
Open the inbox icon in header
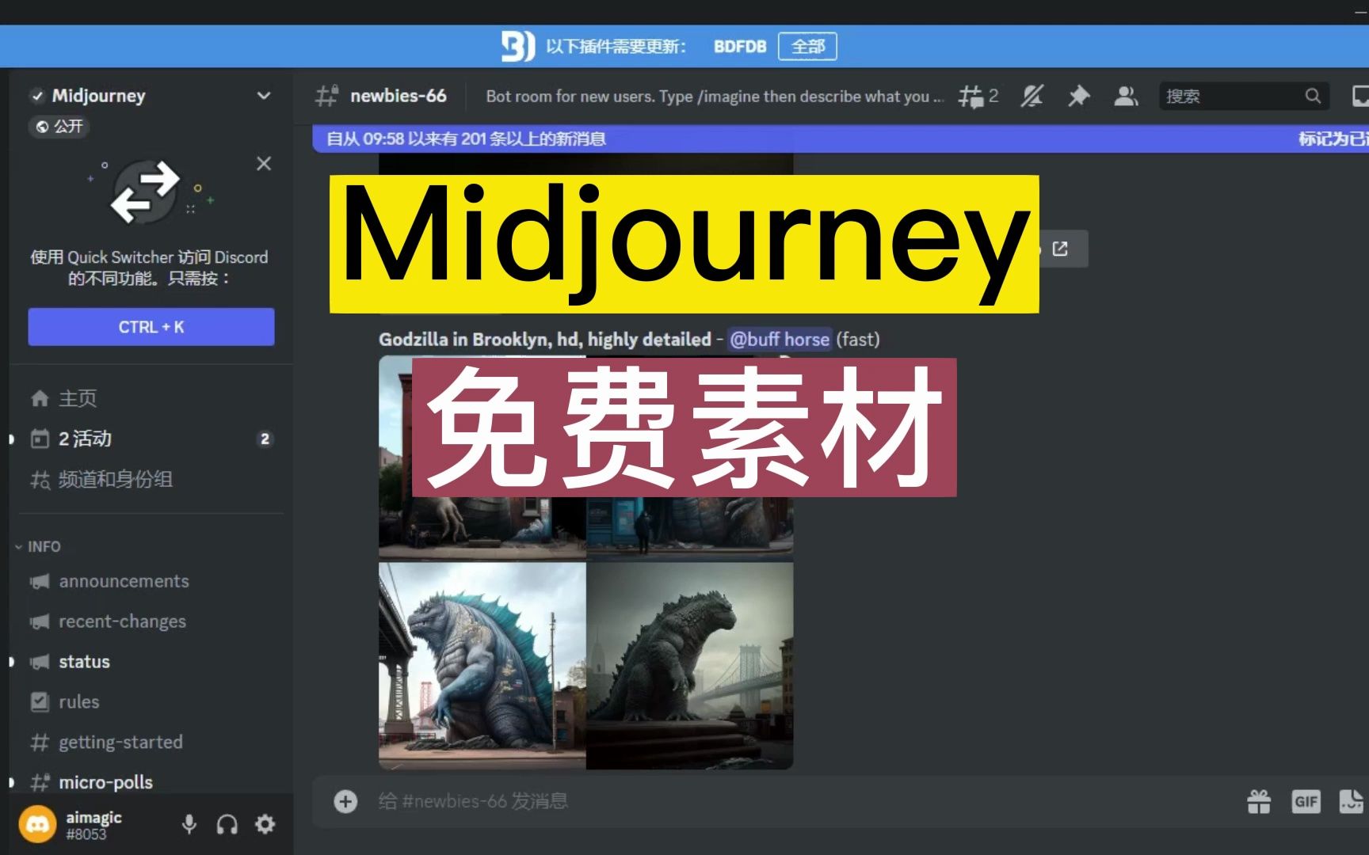(x=1359, y=96)
